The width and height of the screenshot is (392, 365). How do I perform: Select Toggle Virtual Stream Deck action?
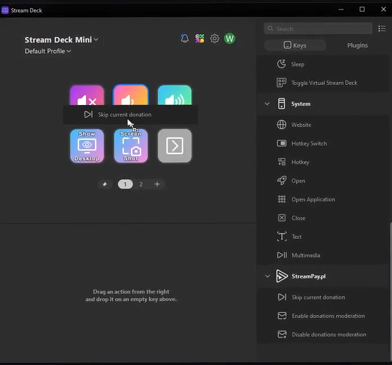[322, 83]
